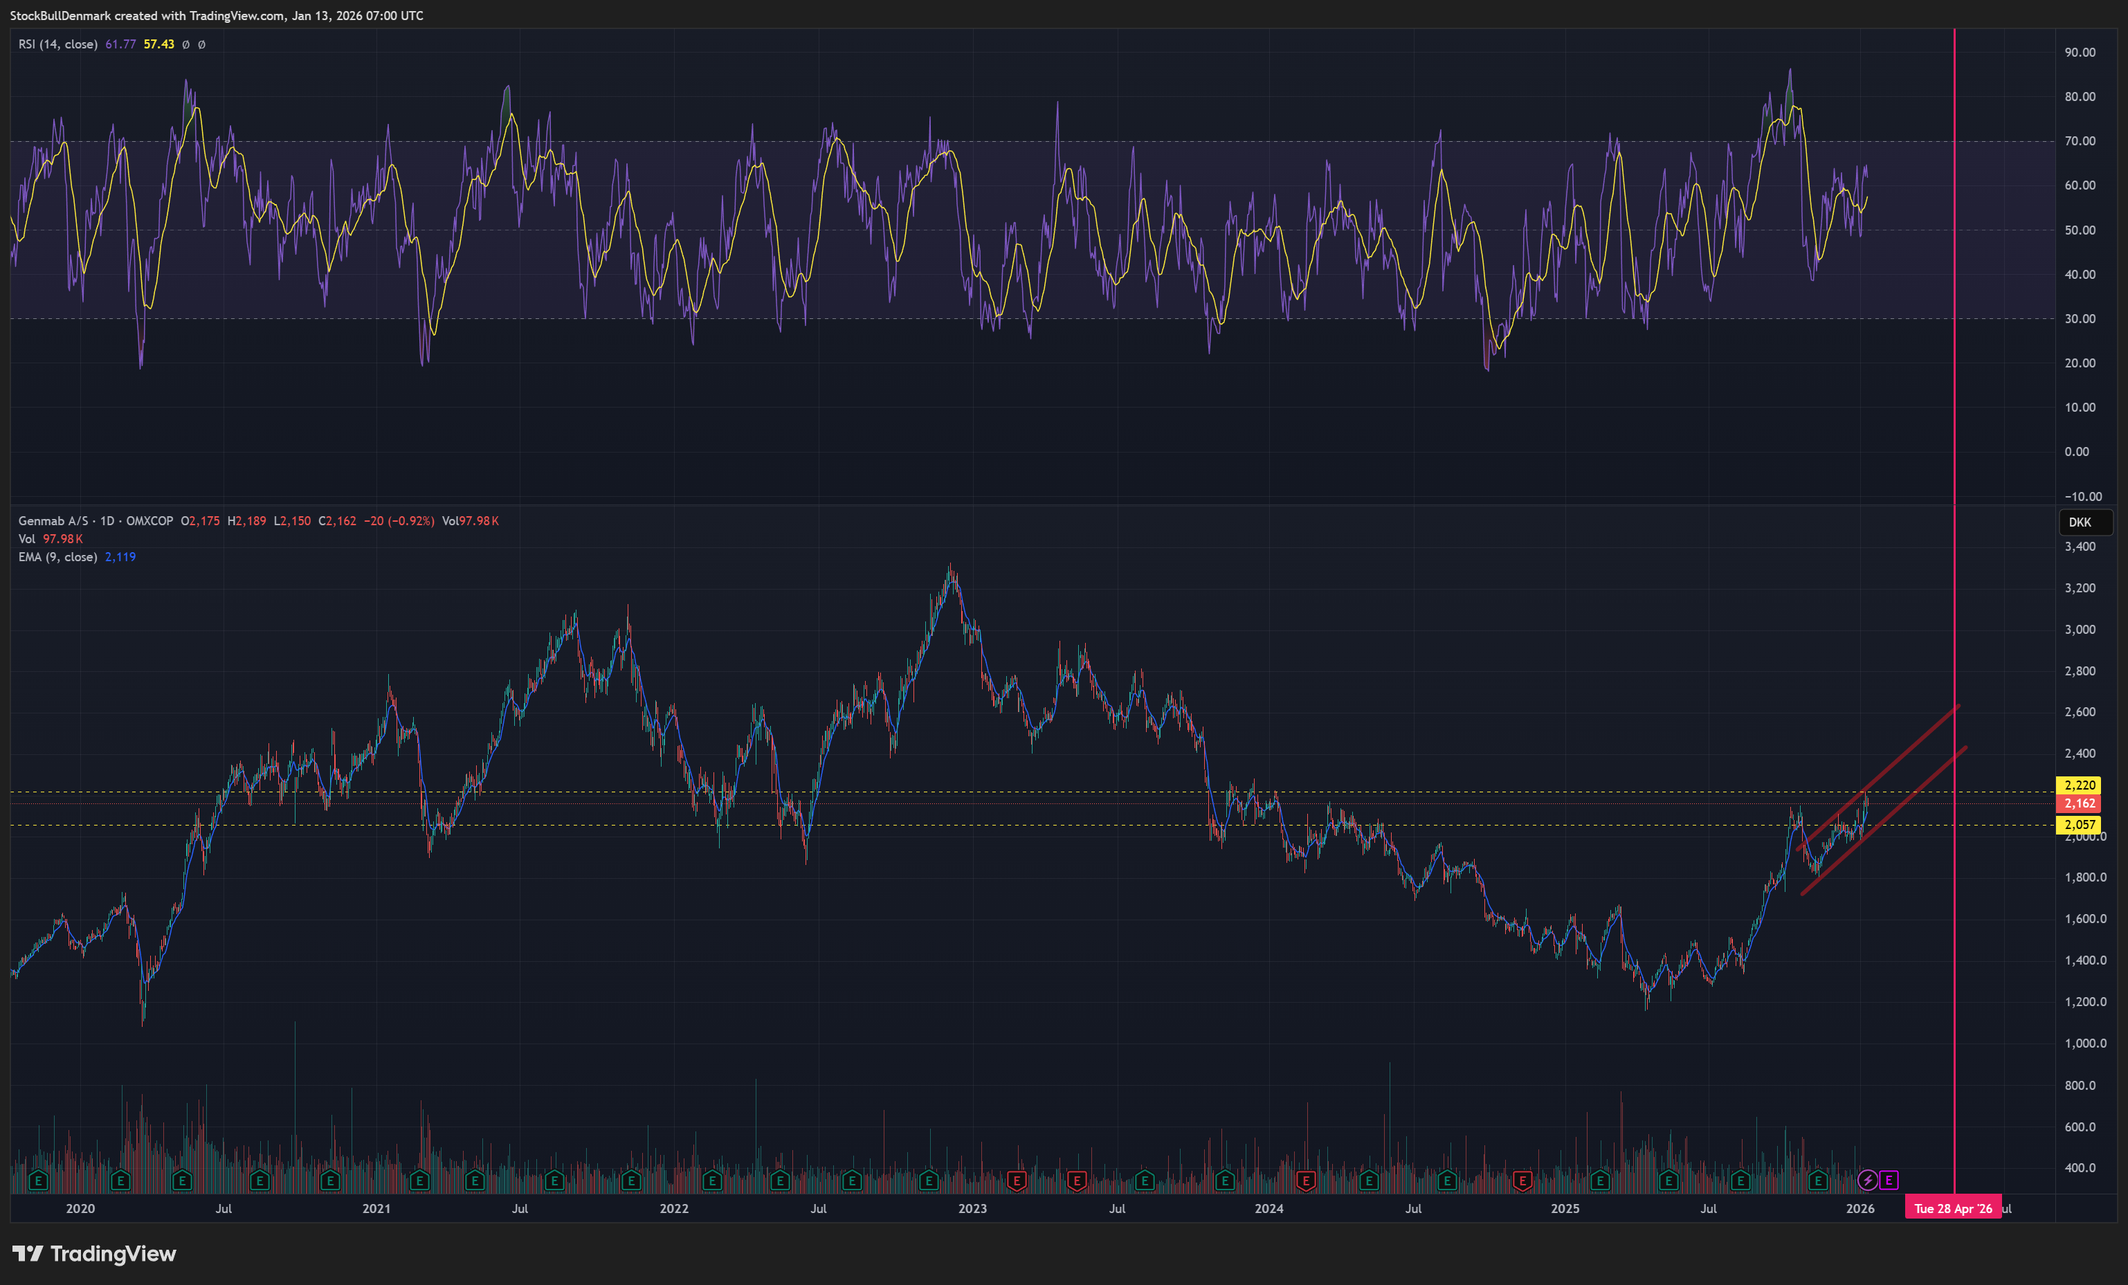Click the purple lightning bolt event icon
The height and width of the screenshot is (1285, 2128).
1867,1180
